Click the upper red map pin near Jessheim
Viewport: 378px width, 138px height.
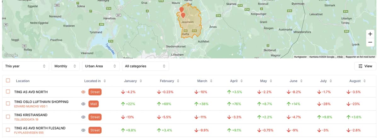click(x=181, y=10)
